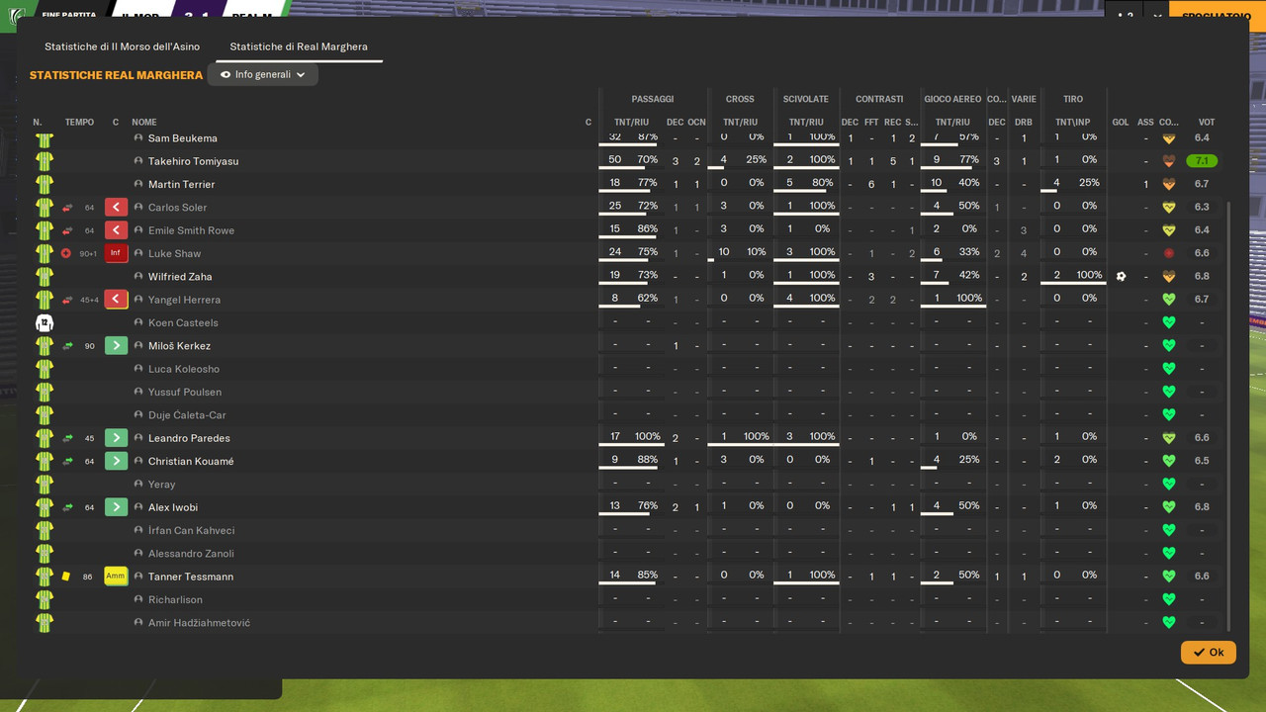The width and height of the screenshot is (1266, 712).
Task: Click Luke Shaw's red injury condition icon
Action: 1169,253
